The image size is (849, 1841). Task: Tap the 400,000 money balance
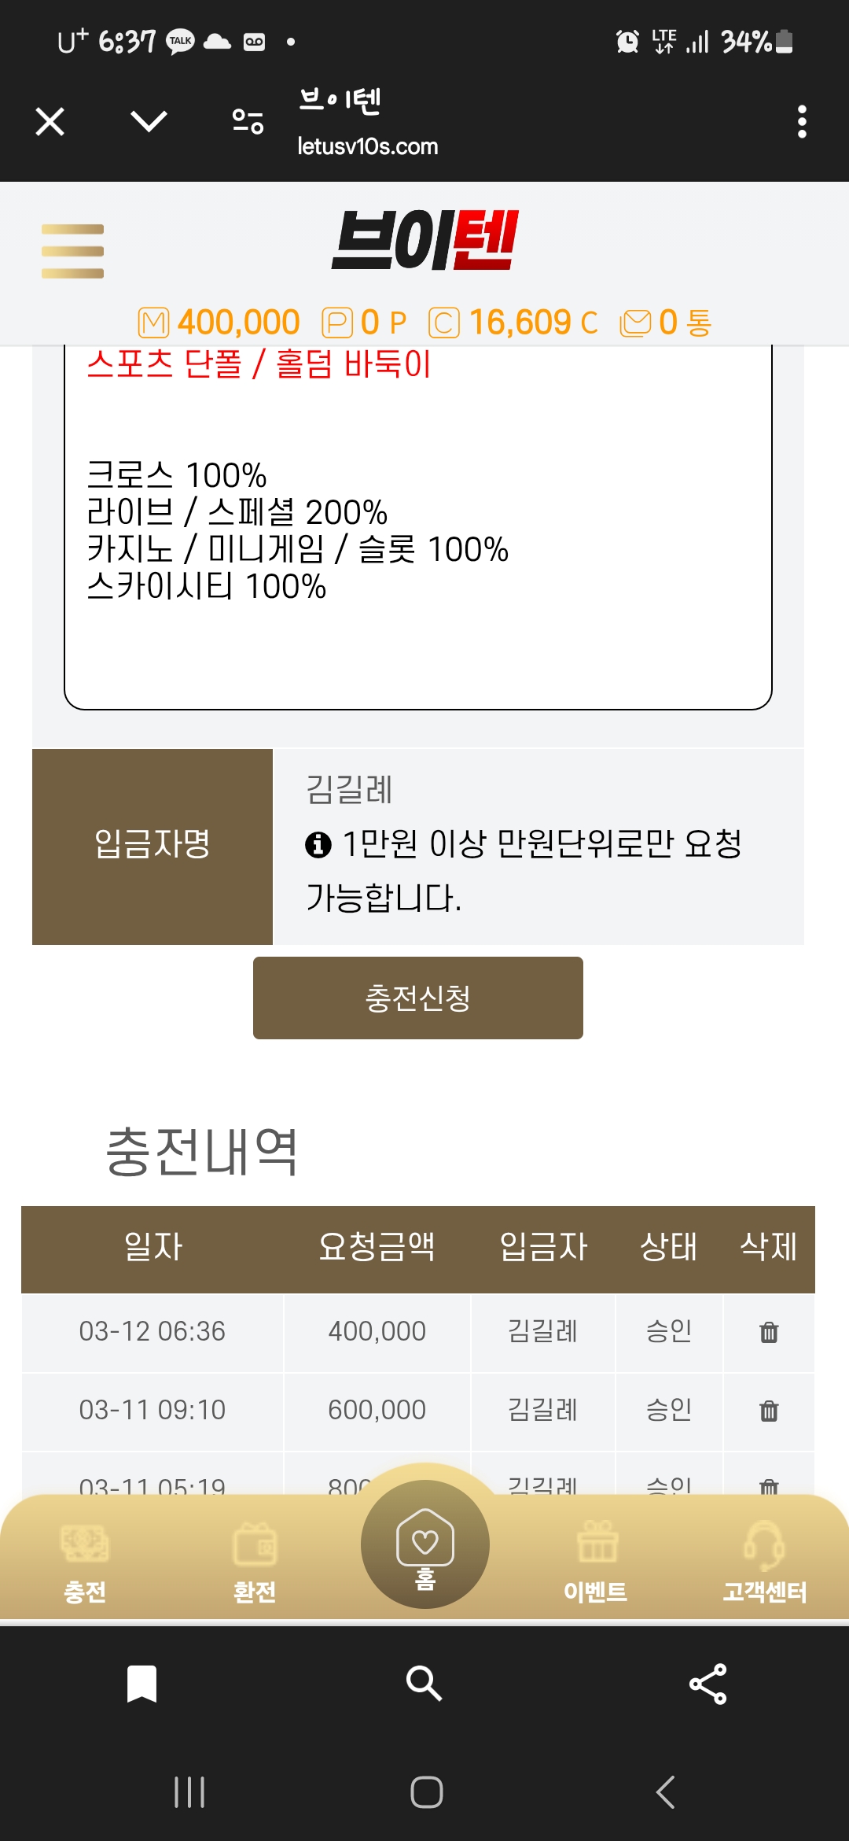point(220,323)
